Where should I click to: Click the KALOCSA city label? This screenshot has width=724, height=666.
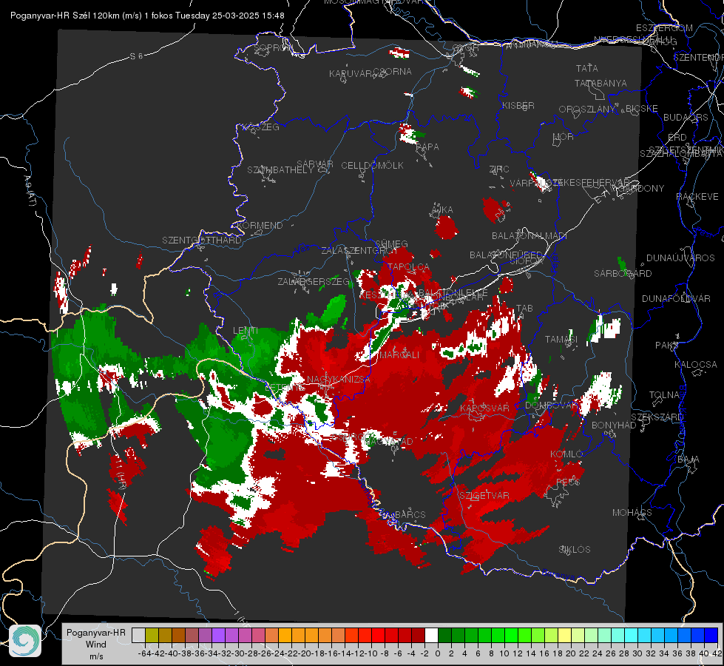point(696,365)
